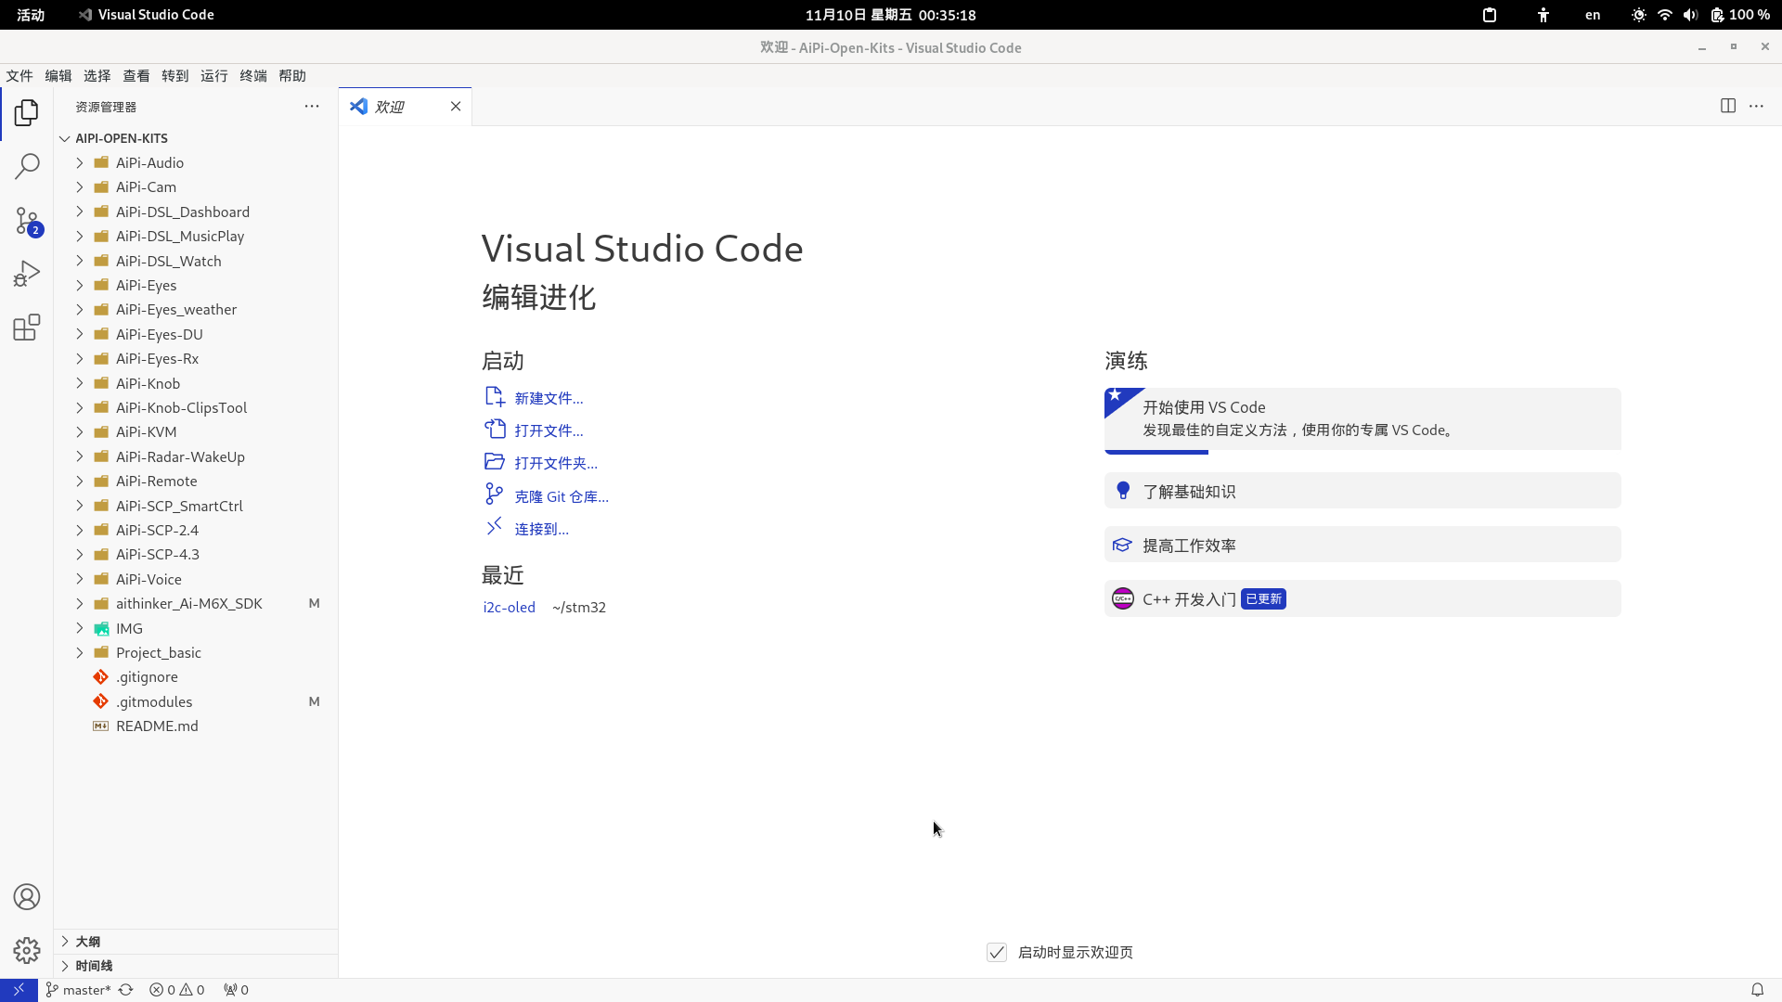Screen dimensions: 1782x1002
Task: Click the volume icon in system tray
Action: [x=1690, y=15]
